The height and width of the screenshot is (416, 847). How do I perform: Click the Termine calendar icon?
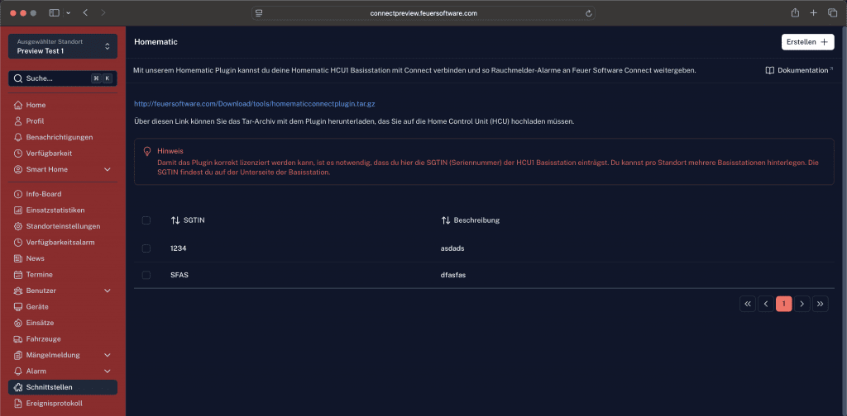18,274
